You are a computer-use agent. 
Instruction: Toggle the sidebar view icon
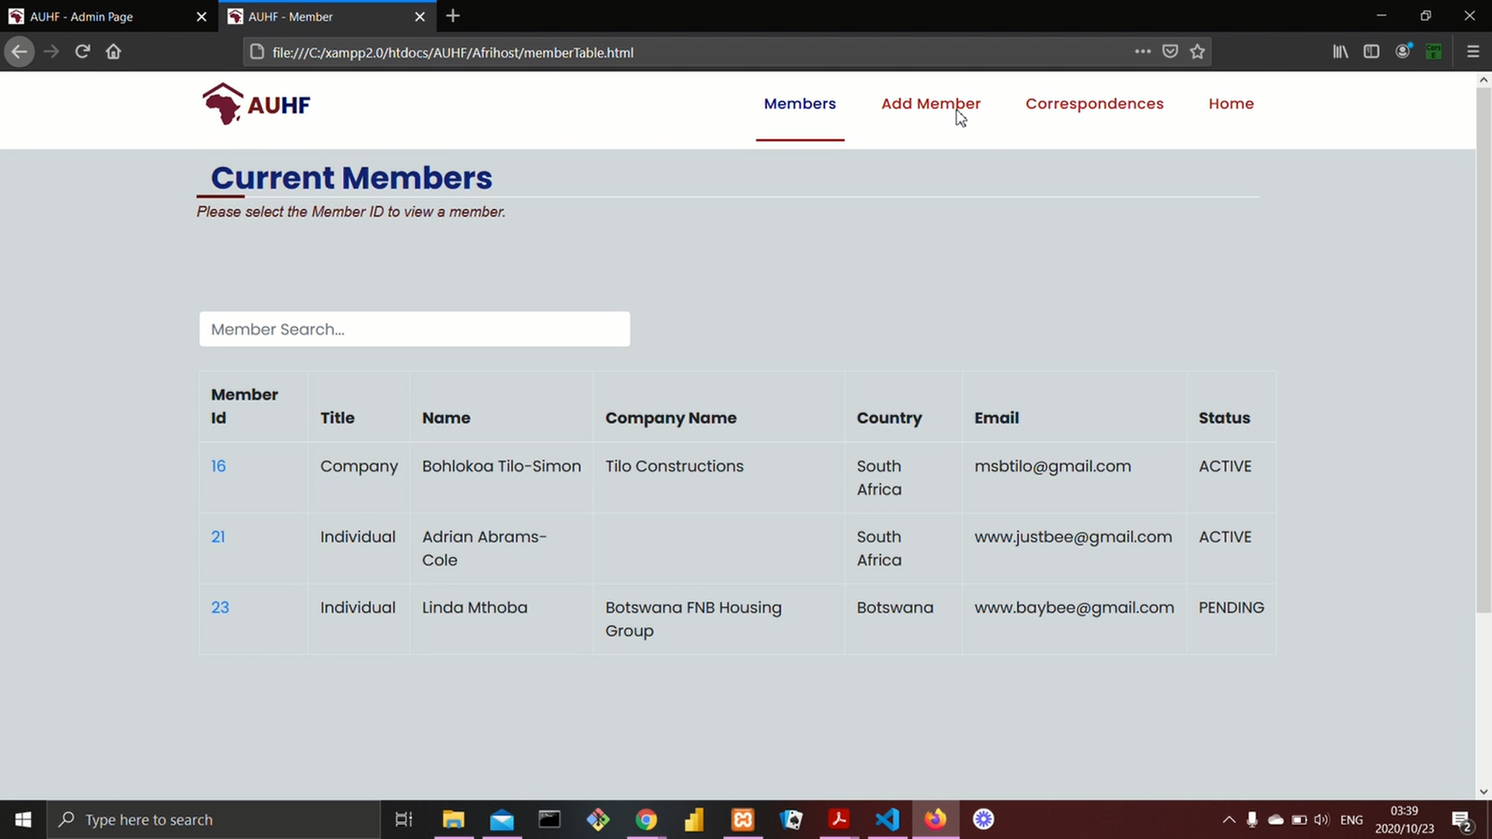click(x=1372, y=52)
